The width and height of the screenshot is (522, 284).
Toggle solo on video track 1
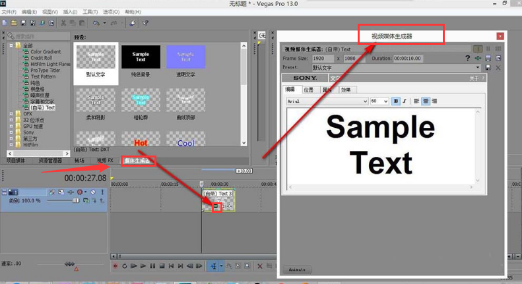coord(102,192)
